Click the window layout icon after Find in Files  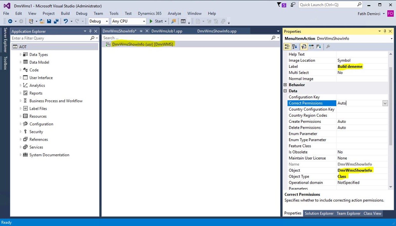point(183,21)
